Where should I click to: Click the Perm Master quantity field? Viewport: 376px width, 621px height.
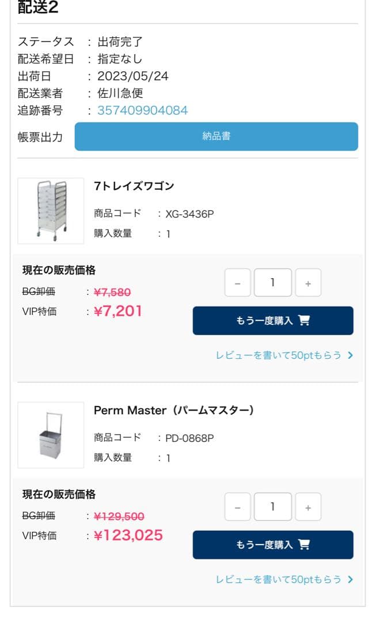click(x=273, y=507)
